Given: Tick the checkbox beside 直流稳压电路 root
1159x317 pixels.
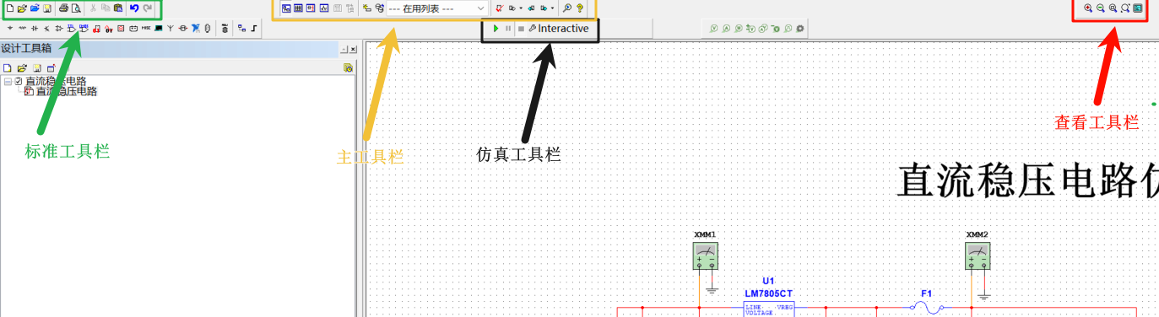Looking at the screenshot, I should pos(18,82).
